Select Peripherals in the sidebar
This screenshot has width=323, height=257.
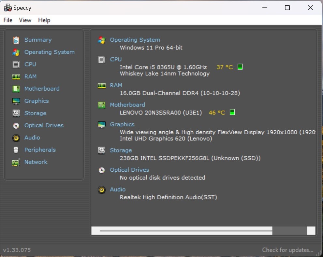click(40, 150)
